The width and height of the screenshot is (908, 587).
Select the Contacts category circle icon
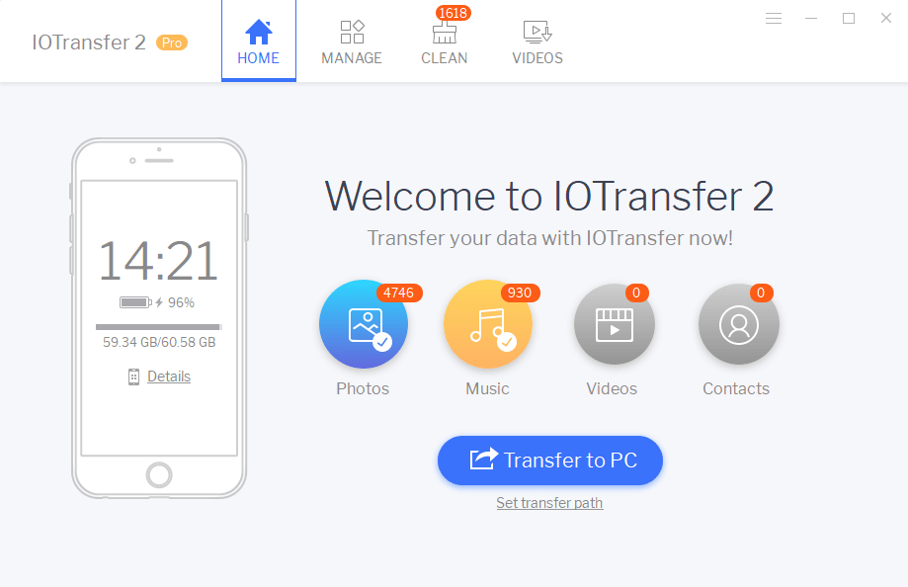[738, 324]
